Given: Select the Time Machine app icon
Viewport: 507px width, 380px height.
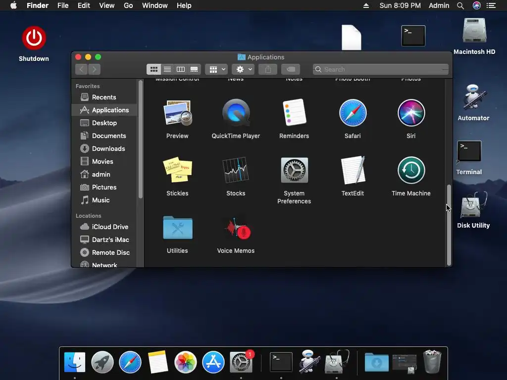Looking at the screenshot, I should pos(411,170).
